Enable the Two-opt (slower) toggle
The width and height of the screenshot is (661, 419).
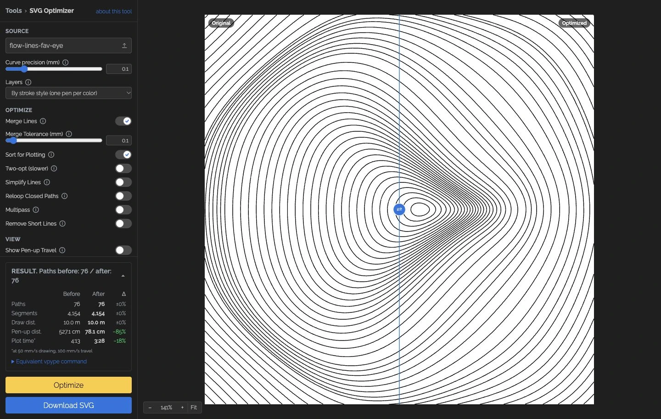[x=123, y=169]
